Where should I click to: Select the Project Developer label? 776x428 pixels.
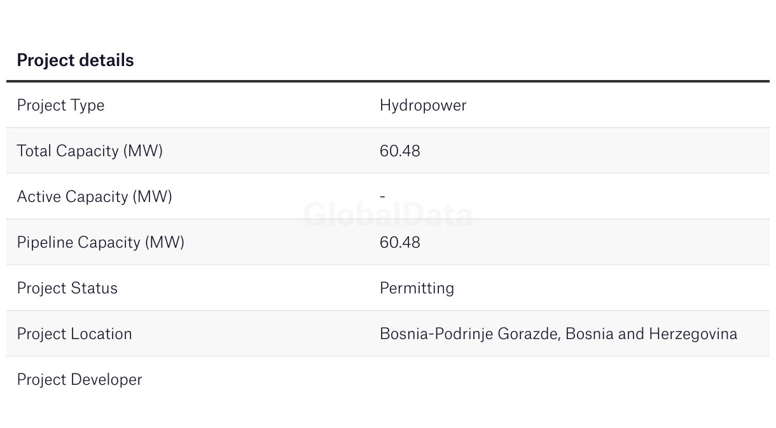(80, 380)
